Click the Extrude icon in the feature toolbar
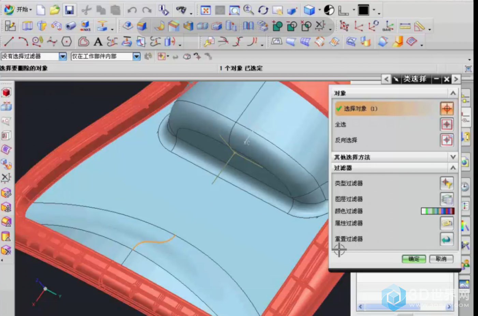Viewport: 478px width, 316px height. [27, 26]
